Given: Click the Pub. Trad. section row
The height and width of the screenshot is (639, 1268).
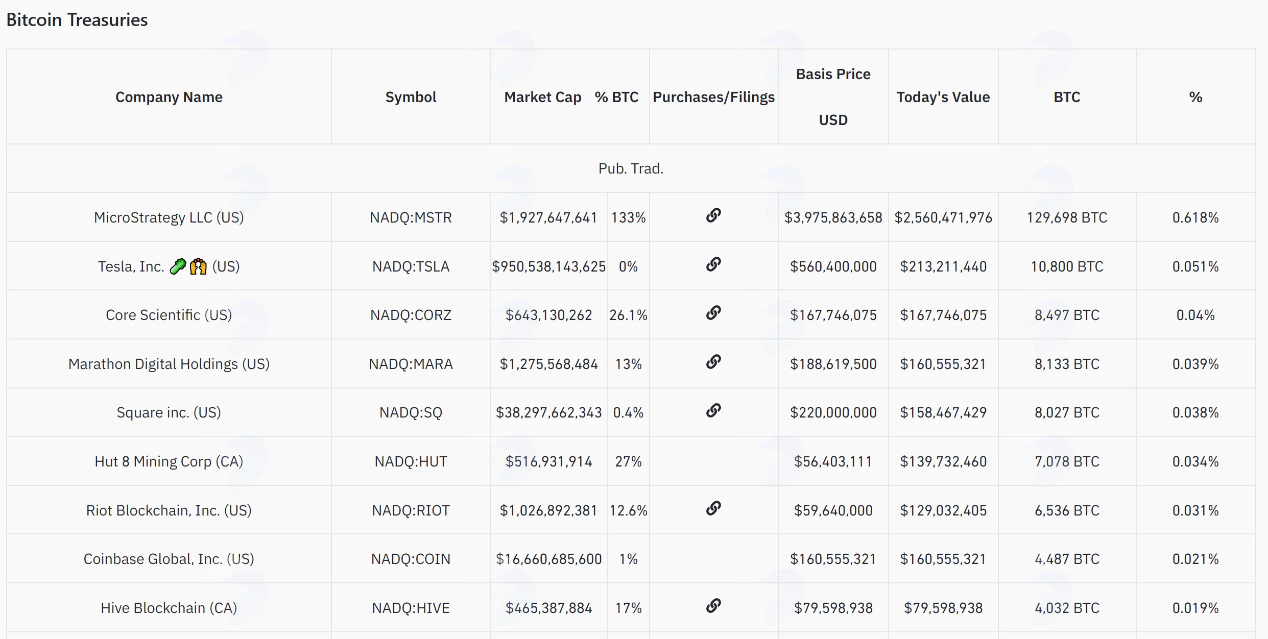Looking at the screenshot, I should tap(631, 168).
